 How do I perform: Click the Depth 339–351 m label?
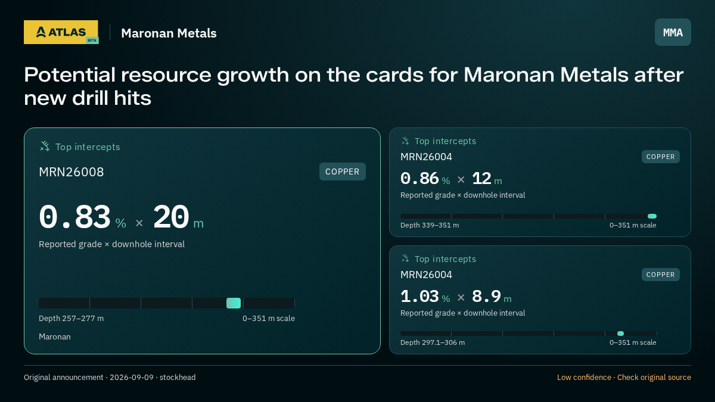click(430, 225)
